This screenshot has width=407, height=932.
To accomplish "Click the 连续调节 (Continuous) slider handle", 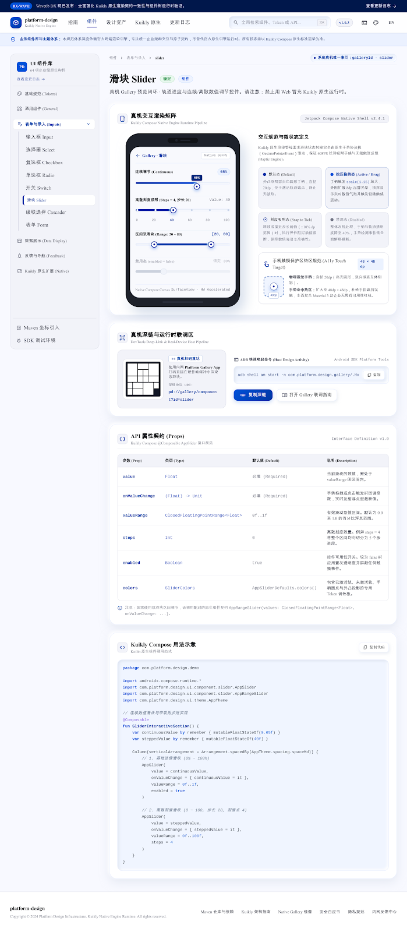I will tap(197, 186).
